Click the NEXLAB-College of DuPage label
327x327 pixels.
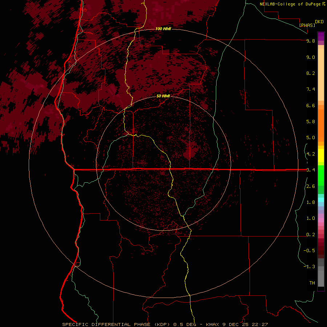[290, 4]
